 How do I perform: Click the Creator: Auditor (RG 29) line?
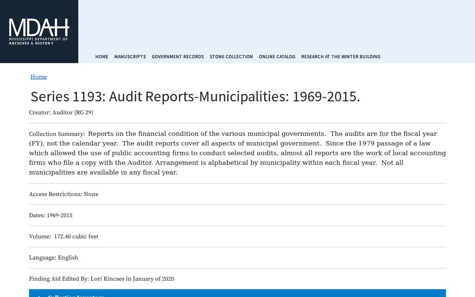[61, 112]
